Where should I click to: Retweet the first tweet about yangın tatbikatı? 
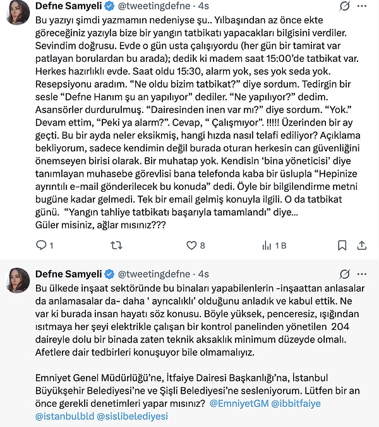tap(116, 245)
